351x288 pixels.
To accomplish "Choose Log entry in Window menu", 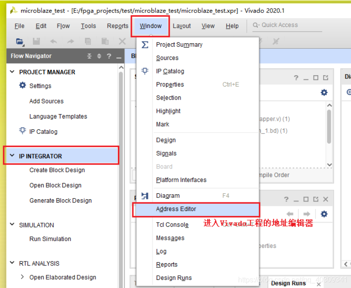I will point(198,251).
